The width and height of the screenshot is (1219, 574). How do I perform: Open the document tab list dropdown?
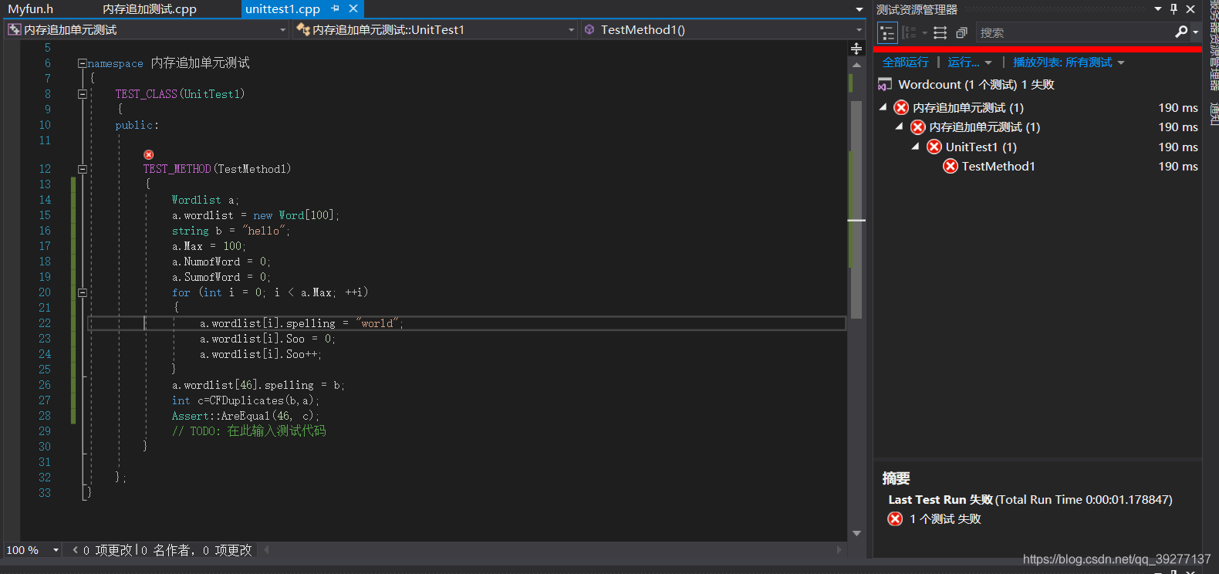click(859, 9)
